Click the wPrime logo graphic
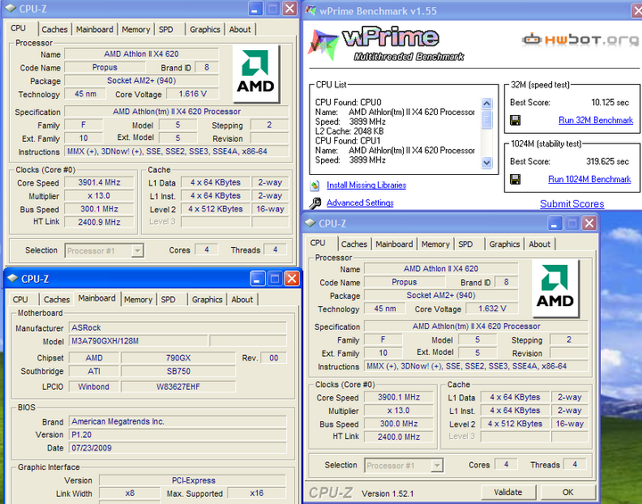The width and height of the screenshot is (642, 504). (x=386, y=44)
